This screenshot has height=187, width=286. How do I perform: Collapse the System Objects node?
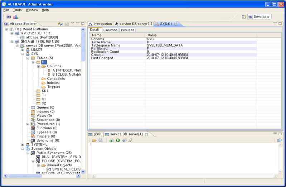[23, 149]
